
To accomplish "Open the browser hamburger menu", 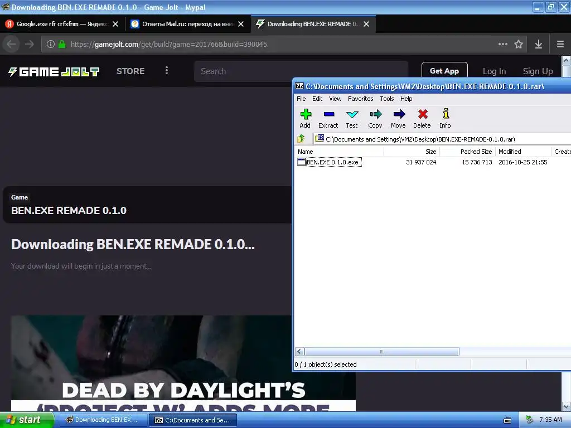I will click(x=560, y=44).
